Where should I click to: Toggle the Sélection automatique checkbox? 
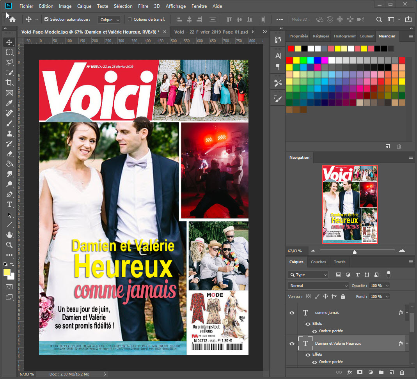[x=46, y=19]
